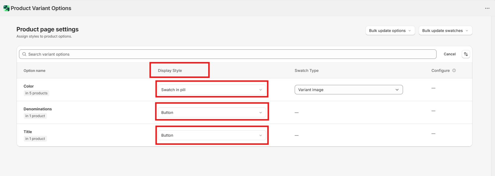Click the Display Style column header
This screenshot has height=176, width=495.
point(170,70)
